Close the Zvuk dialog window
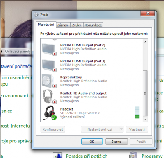Screen dimensions: 164x158 click(148, 14)
